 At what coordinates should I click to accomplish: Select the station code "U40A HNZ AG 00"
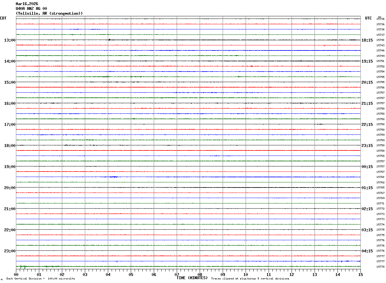31,9
